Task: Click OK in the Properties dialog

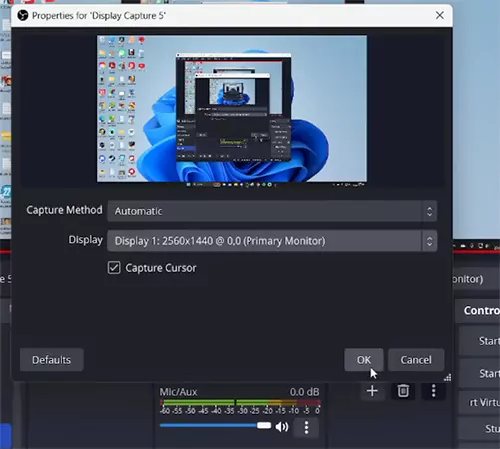Action: pyautogui.click(x=364, y=360)
